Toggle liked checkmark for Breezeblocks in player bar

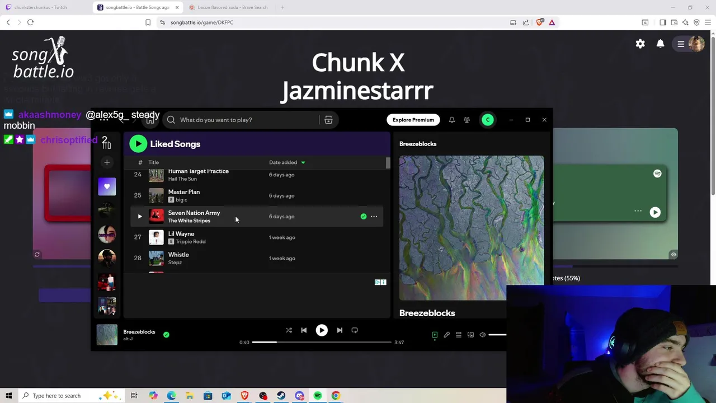166,335
